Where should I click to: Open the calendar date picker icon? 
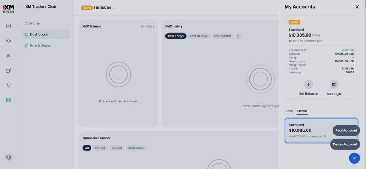click(238, 36)
